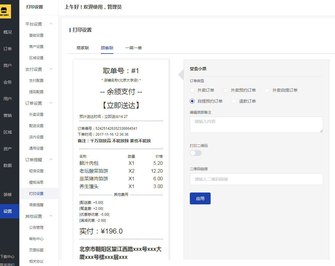
Task: Collapse the 支付设置 section chevron
Action: tap(51, 69)
